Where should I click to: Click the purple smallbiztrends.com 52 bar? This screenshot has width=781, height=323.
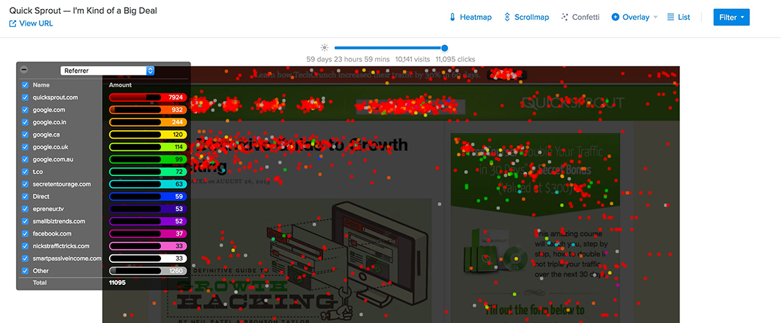tap(148, 222)
